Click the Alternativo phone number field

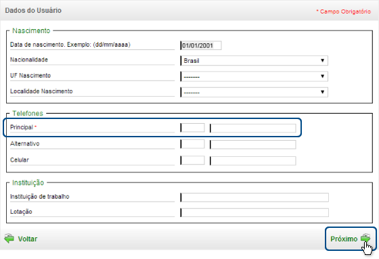253,145
